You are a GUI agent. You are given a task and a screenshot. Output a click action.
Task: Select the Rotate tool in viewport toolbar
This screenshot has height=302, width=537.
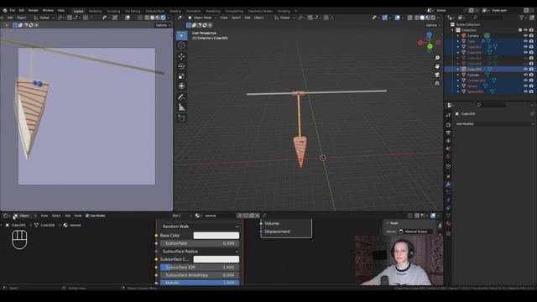click(181, 66)
